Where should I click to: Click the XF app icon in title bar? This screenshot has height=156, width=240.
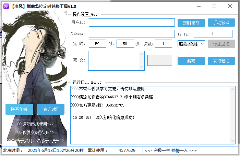tap(6, 6)
